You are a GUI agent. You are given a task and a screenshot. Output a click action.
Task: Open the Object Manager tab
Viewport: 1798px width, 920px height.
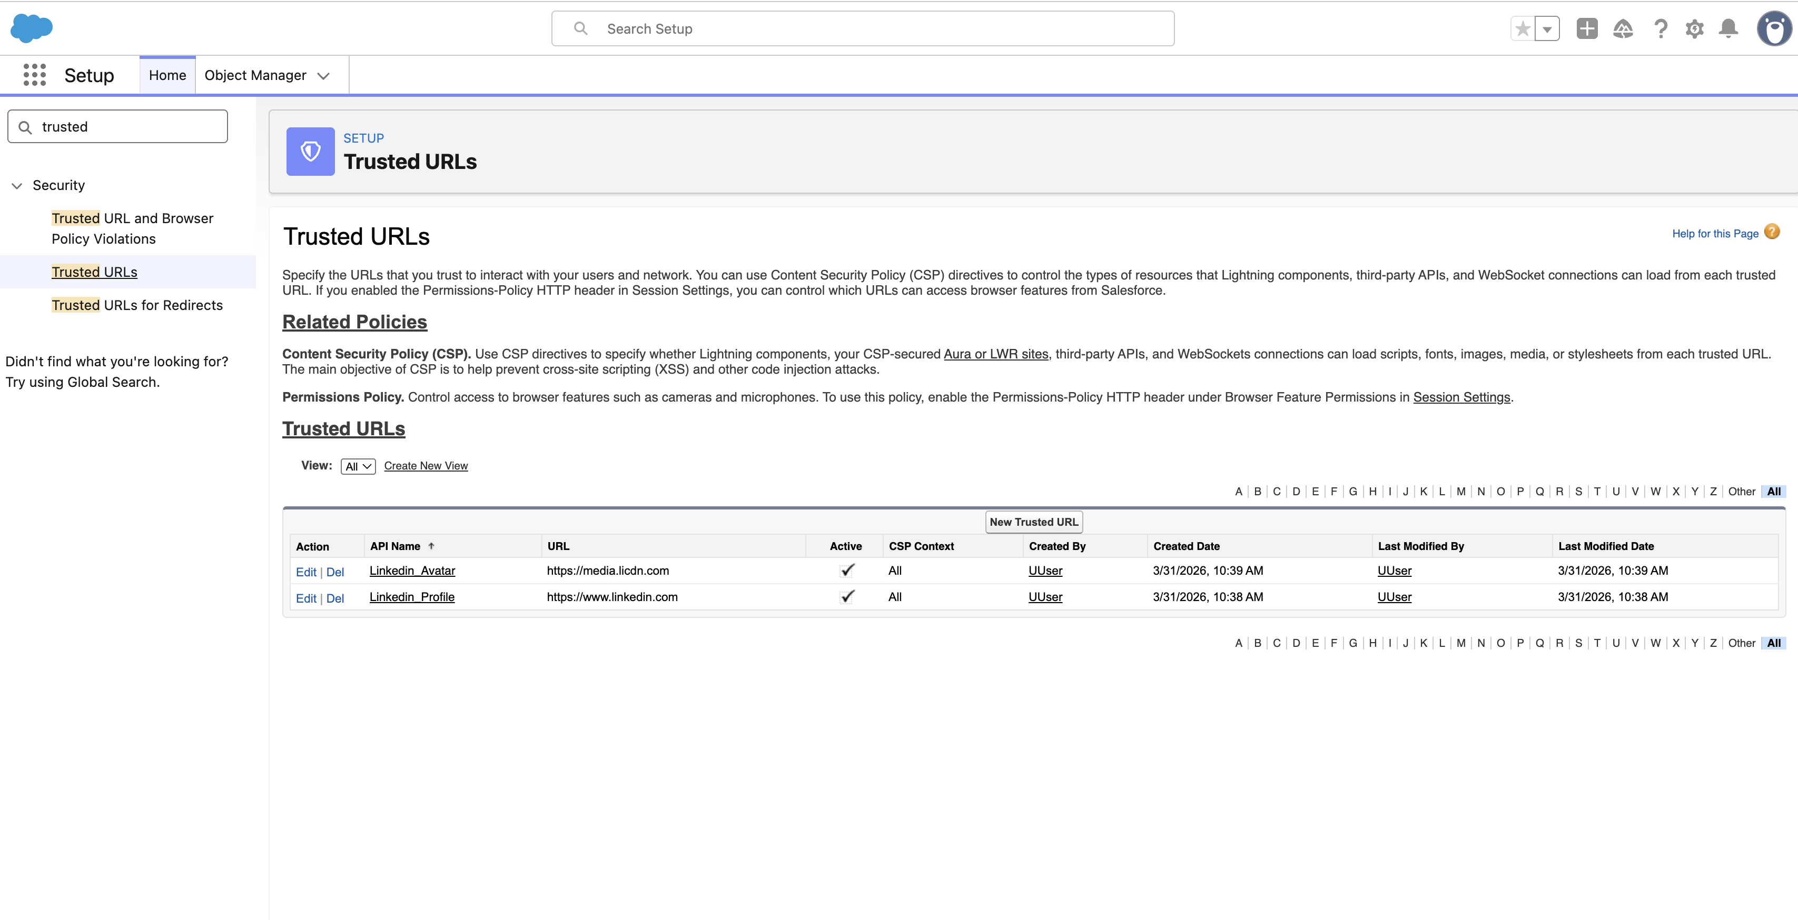(x=255, y=75)
